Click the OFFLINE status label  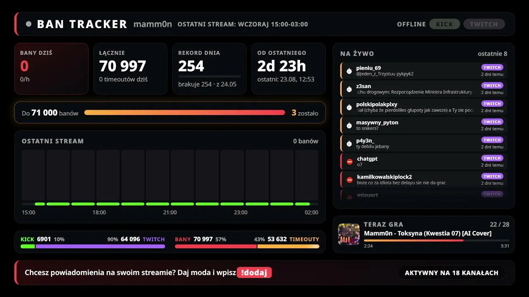411,24
